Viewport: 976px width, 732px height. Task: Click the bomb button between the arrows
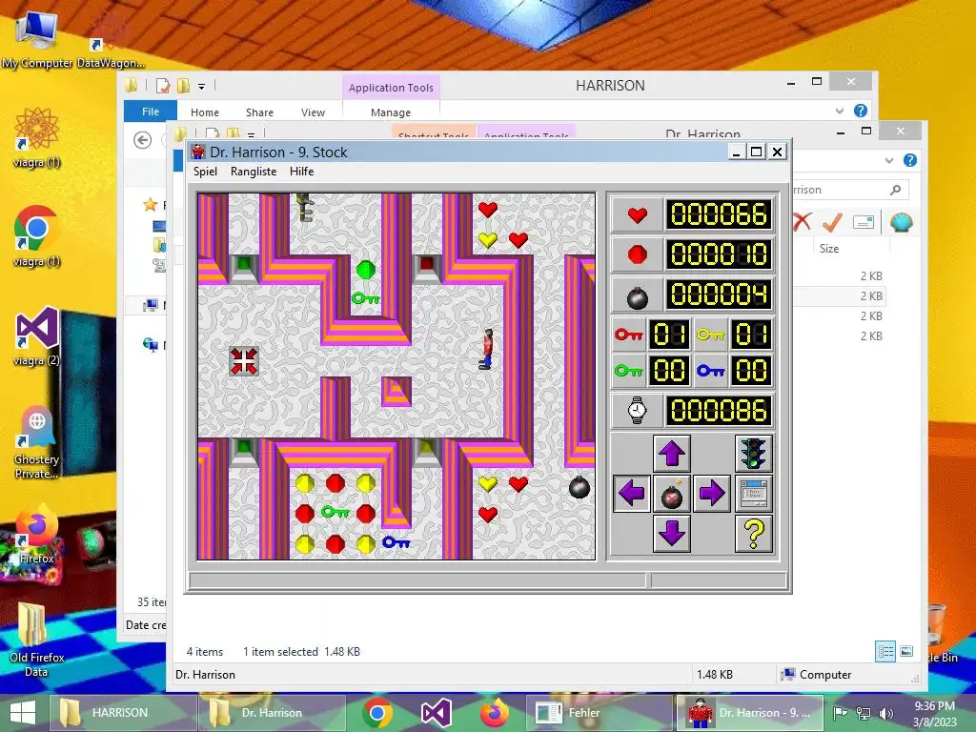[672, 494]
